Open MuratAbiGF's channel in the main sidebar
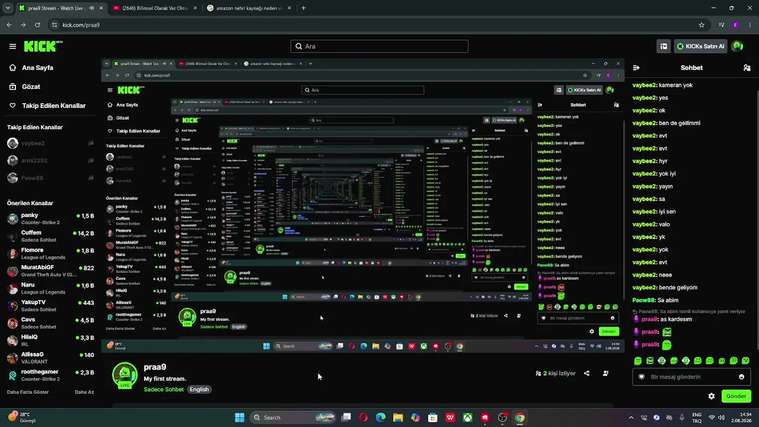Image resolution: width=759 pixels, height=427 pixels. click(50, 271)
